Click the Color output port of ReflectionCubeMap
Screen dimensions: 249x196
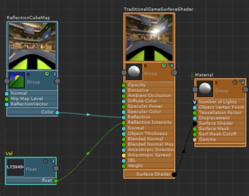coord(57,112)
